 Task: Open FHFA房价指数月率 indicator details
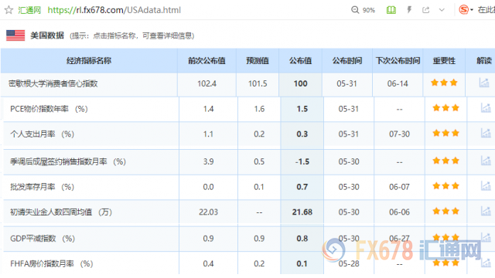coord(52,264)
